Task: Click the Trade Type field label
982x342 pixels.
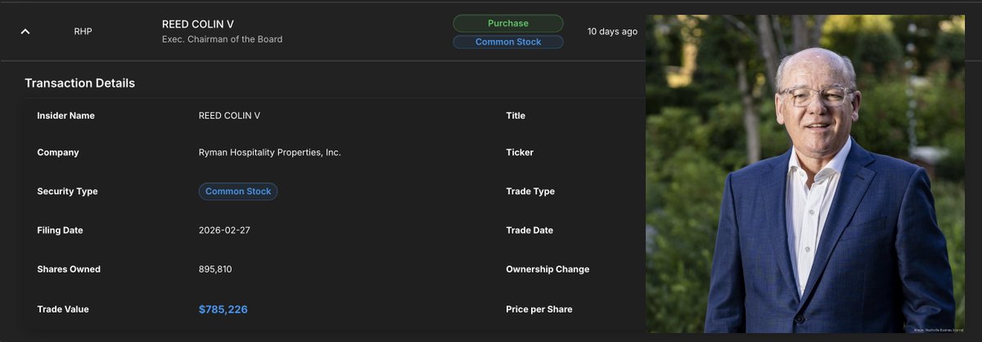Action: pyautogui.click(x=530, y=192)
